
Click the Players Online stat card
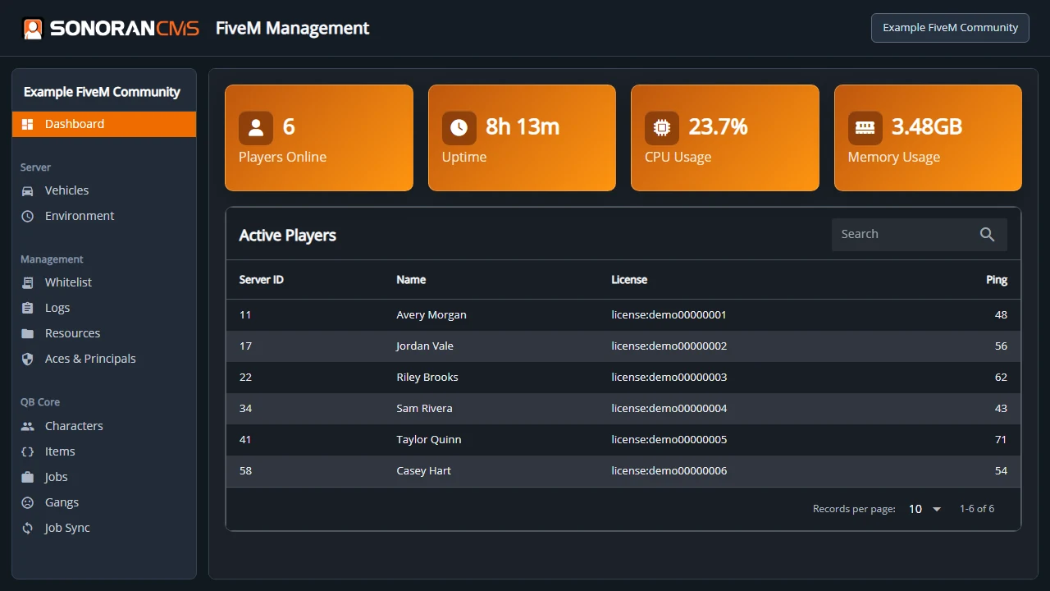pyautogui.click(x=319, y=138)
